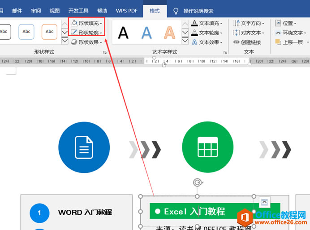The height and width of the screenshot is (230, 310).
Task: Click the 文字方向 text direction icon
Action: coord(236,23)
